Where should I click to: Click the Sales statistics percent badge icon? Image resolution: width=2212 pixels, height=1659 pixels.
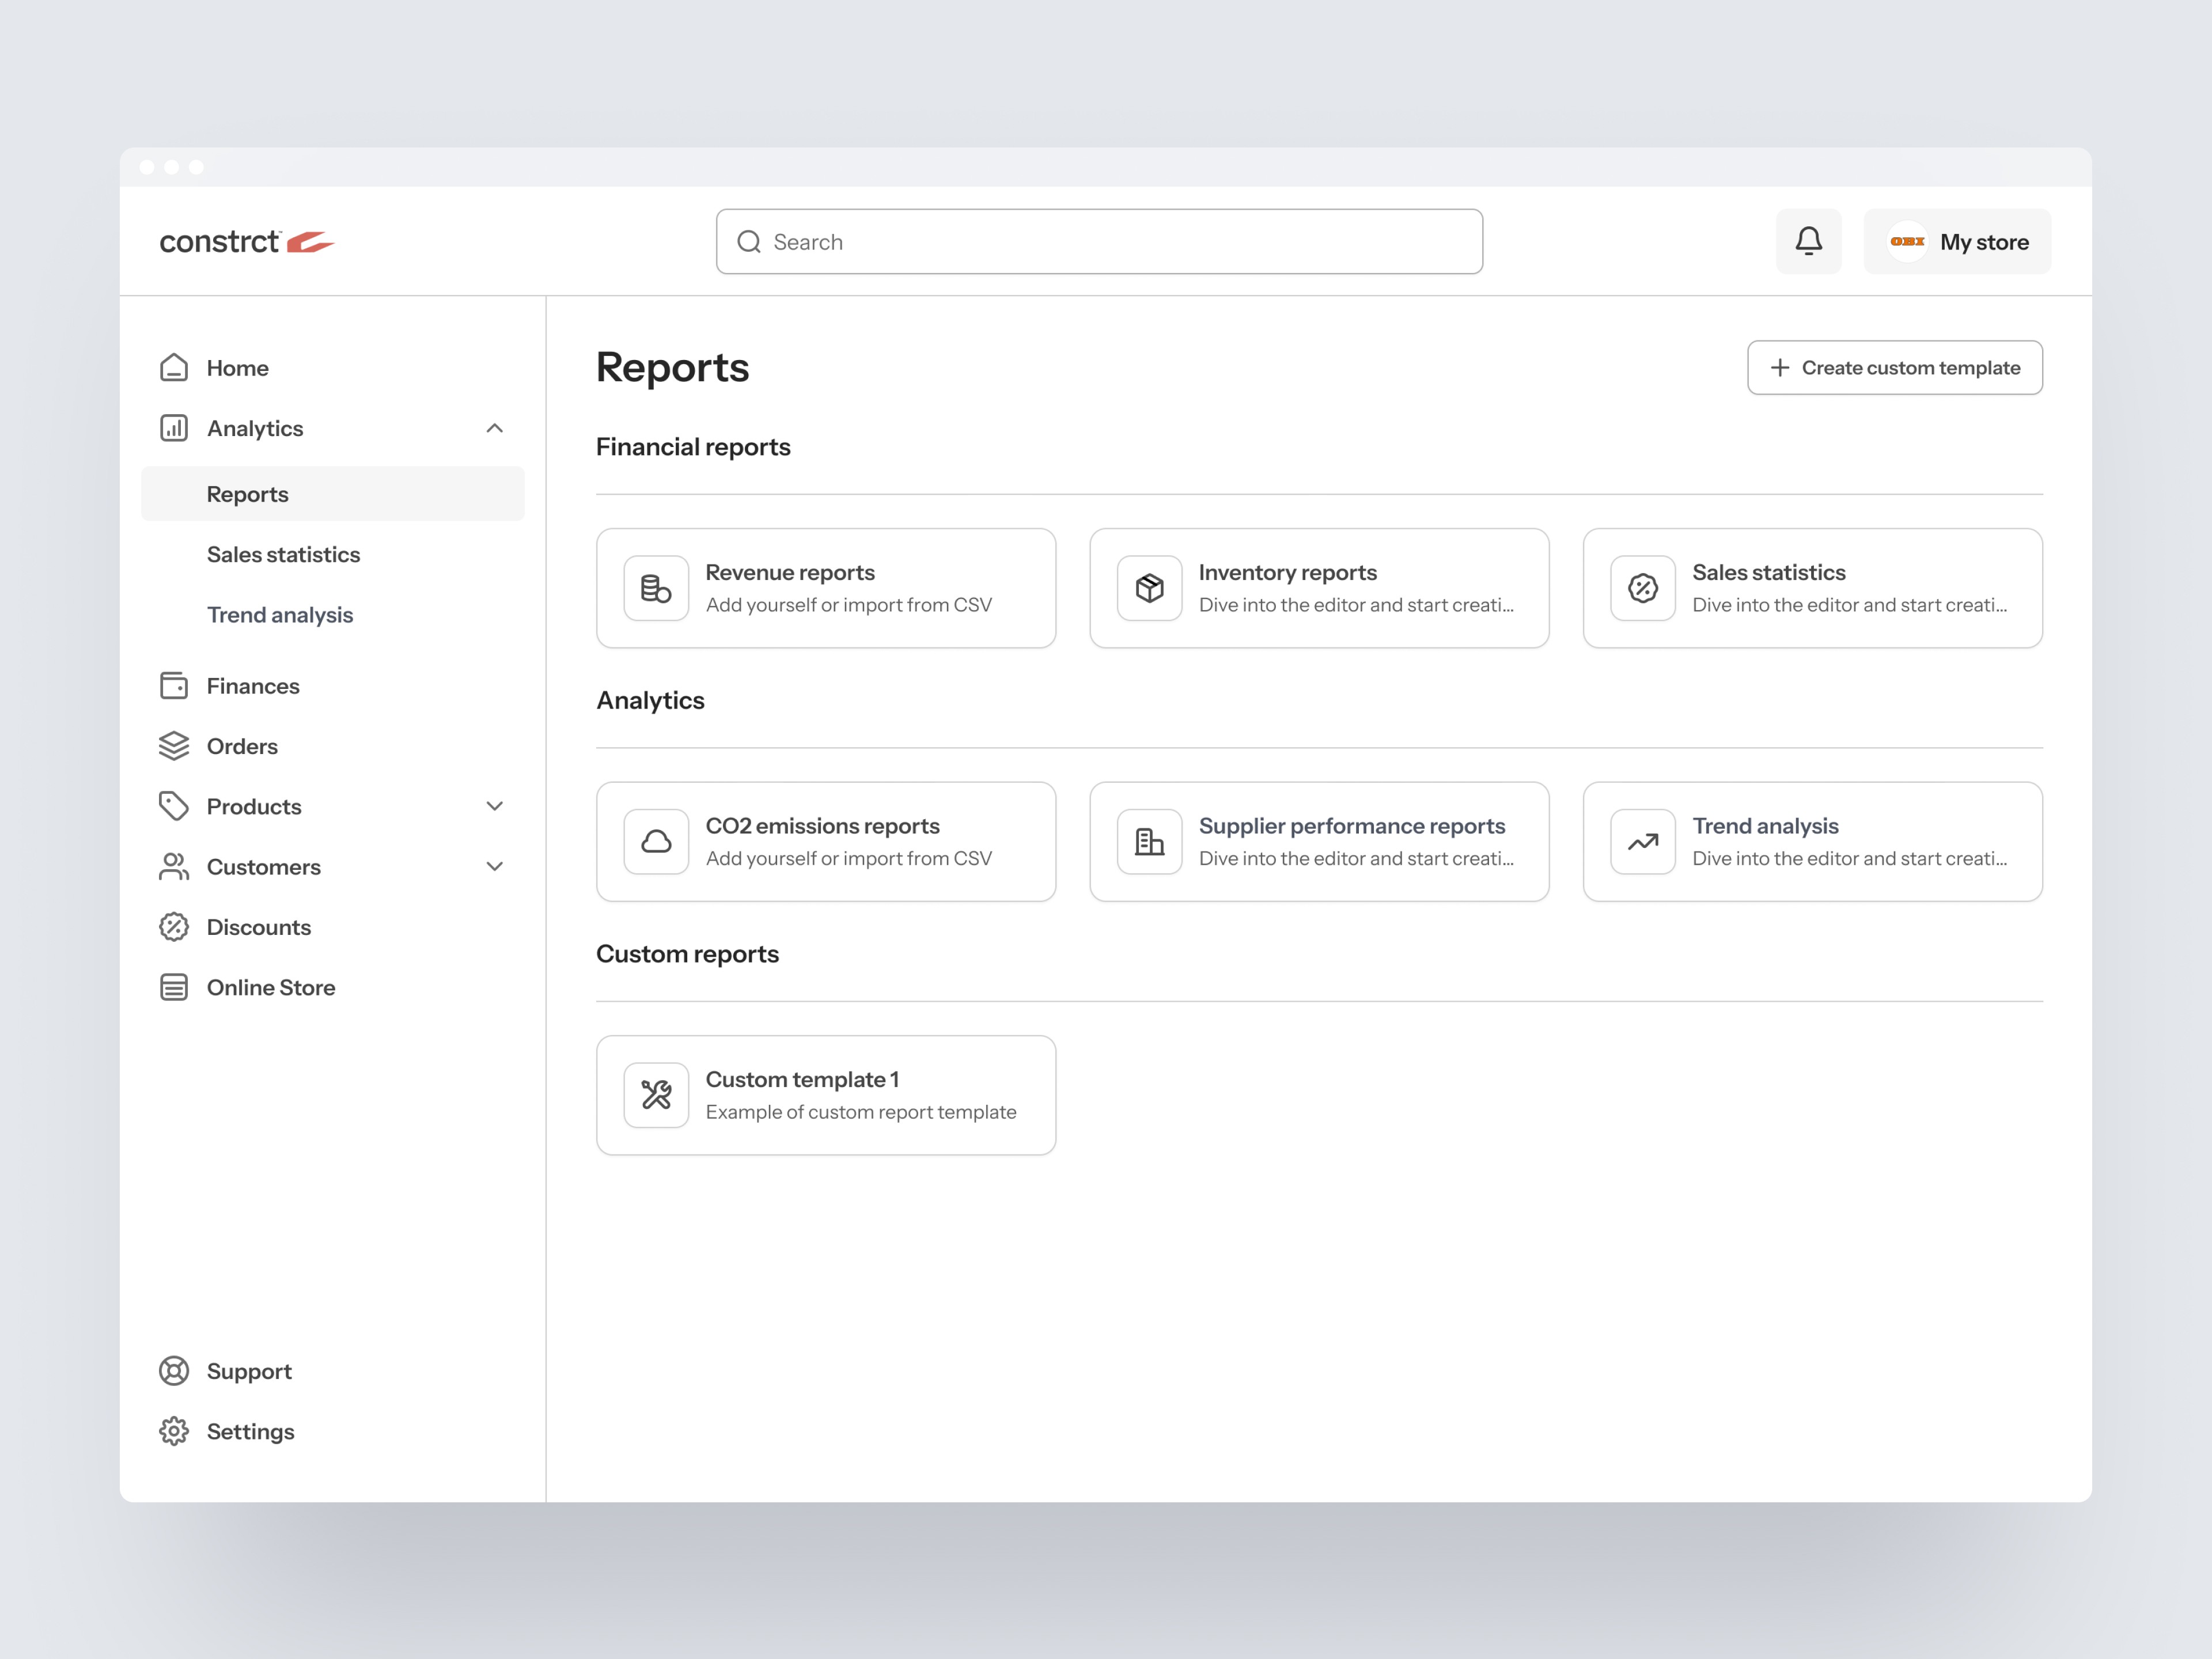[1642, 588]
